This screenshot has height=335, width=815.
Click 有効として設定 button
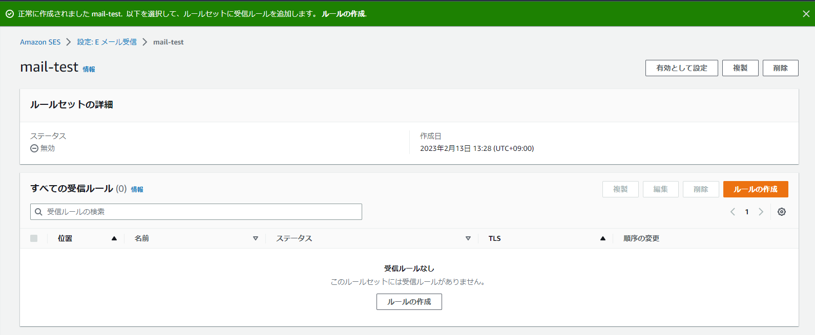(x=682, y=68)
